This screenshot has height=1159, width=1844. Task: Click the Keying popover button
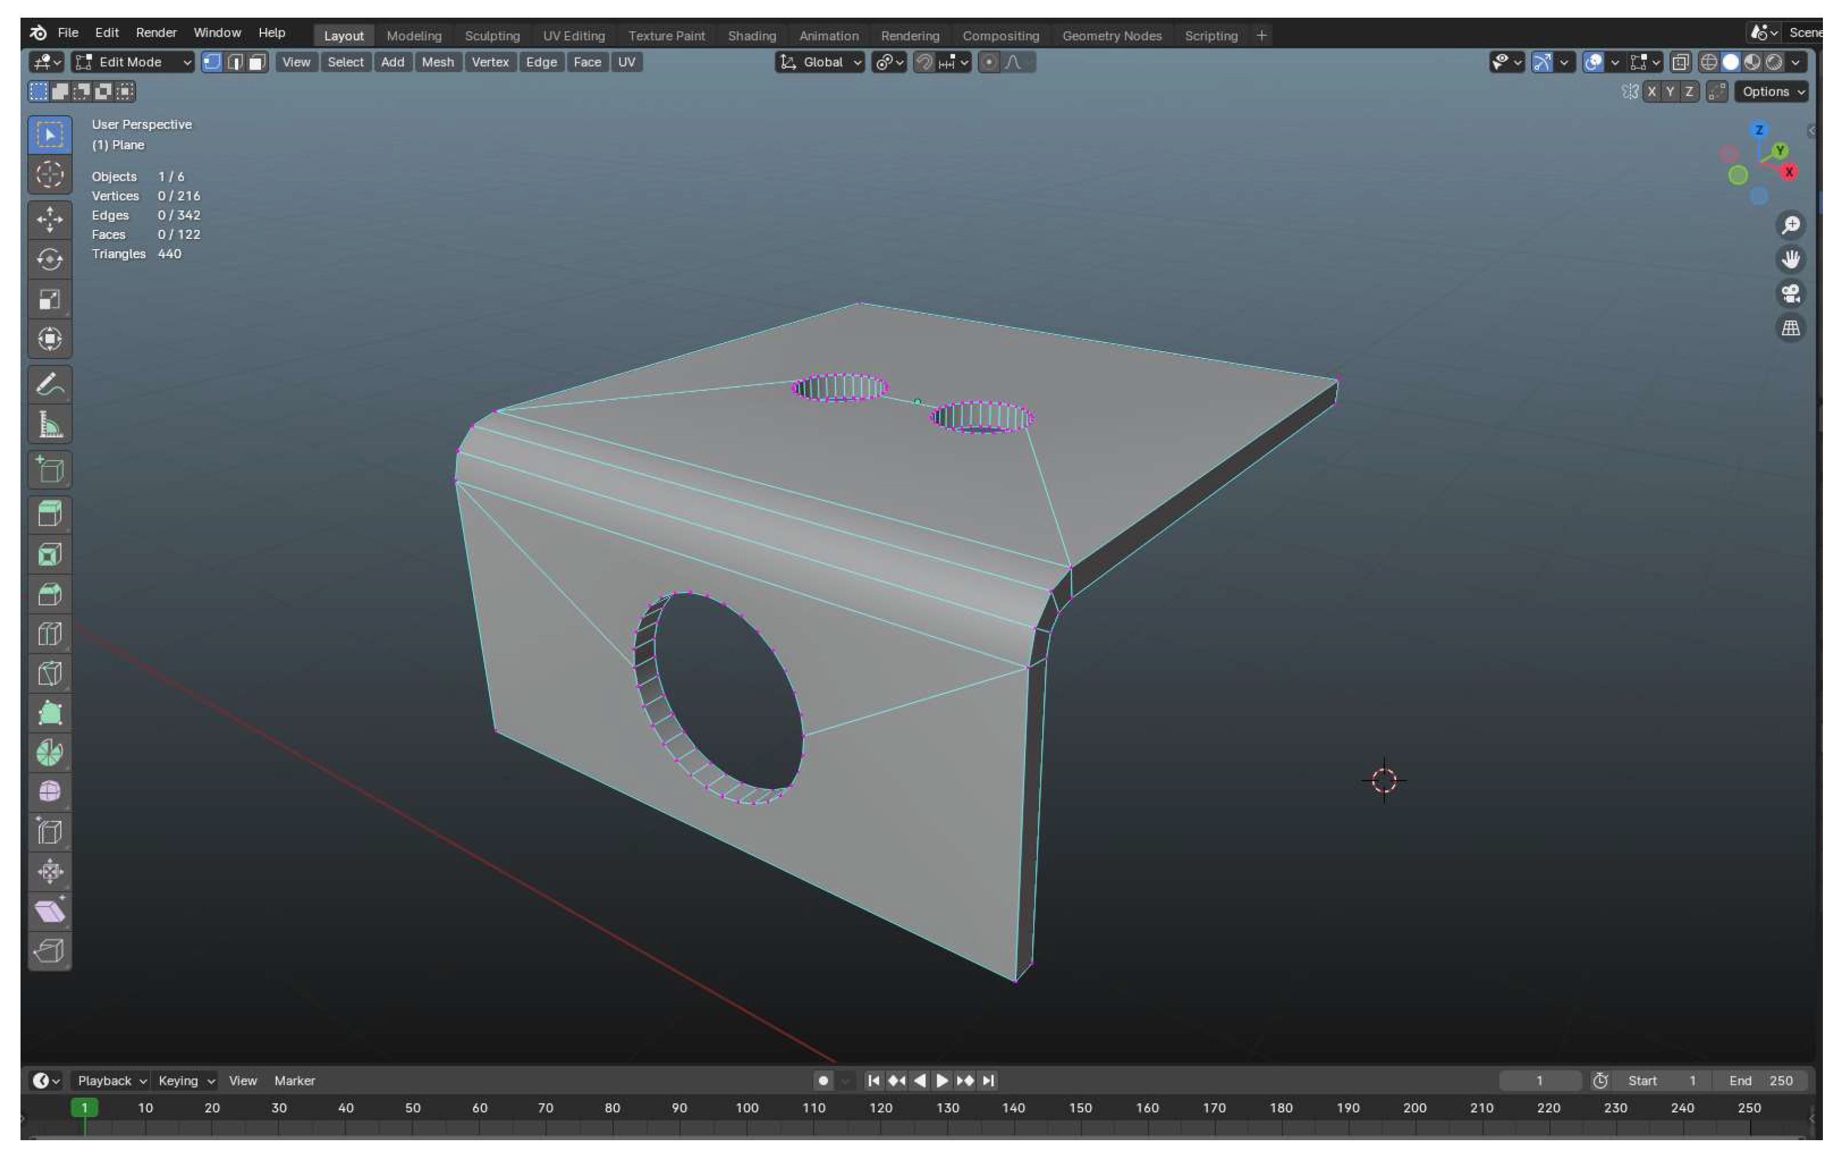185,1080
